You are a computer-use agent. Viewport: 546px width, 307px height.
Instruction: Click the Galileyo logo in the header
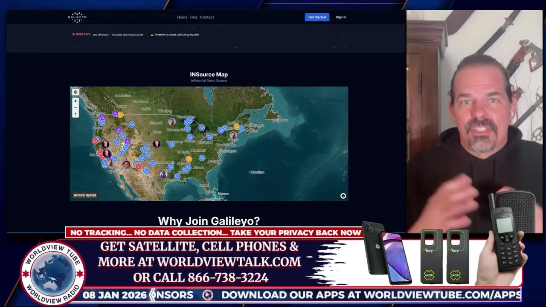tap(77, 17)
